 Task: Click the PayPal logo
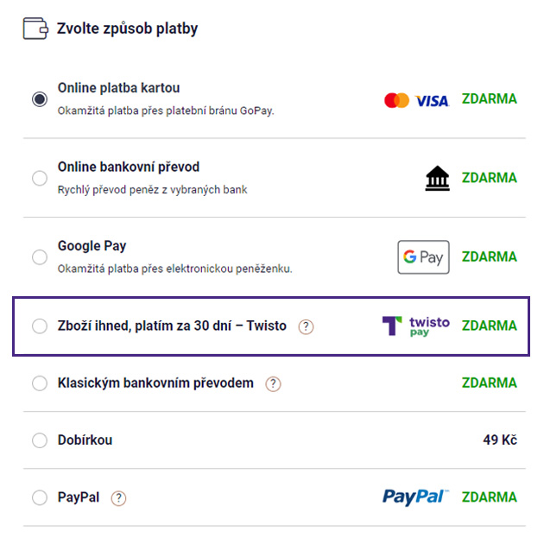pyautogui.click(x=415, y=497)
